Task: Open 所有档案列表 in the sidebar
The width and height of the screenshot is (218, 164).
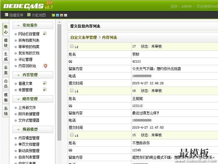Action: point(29,40)
